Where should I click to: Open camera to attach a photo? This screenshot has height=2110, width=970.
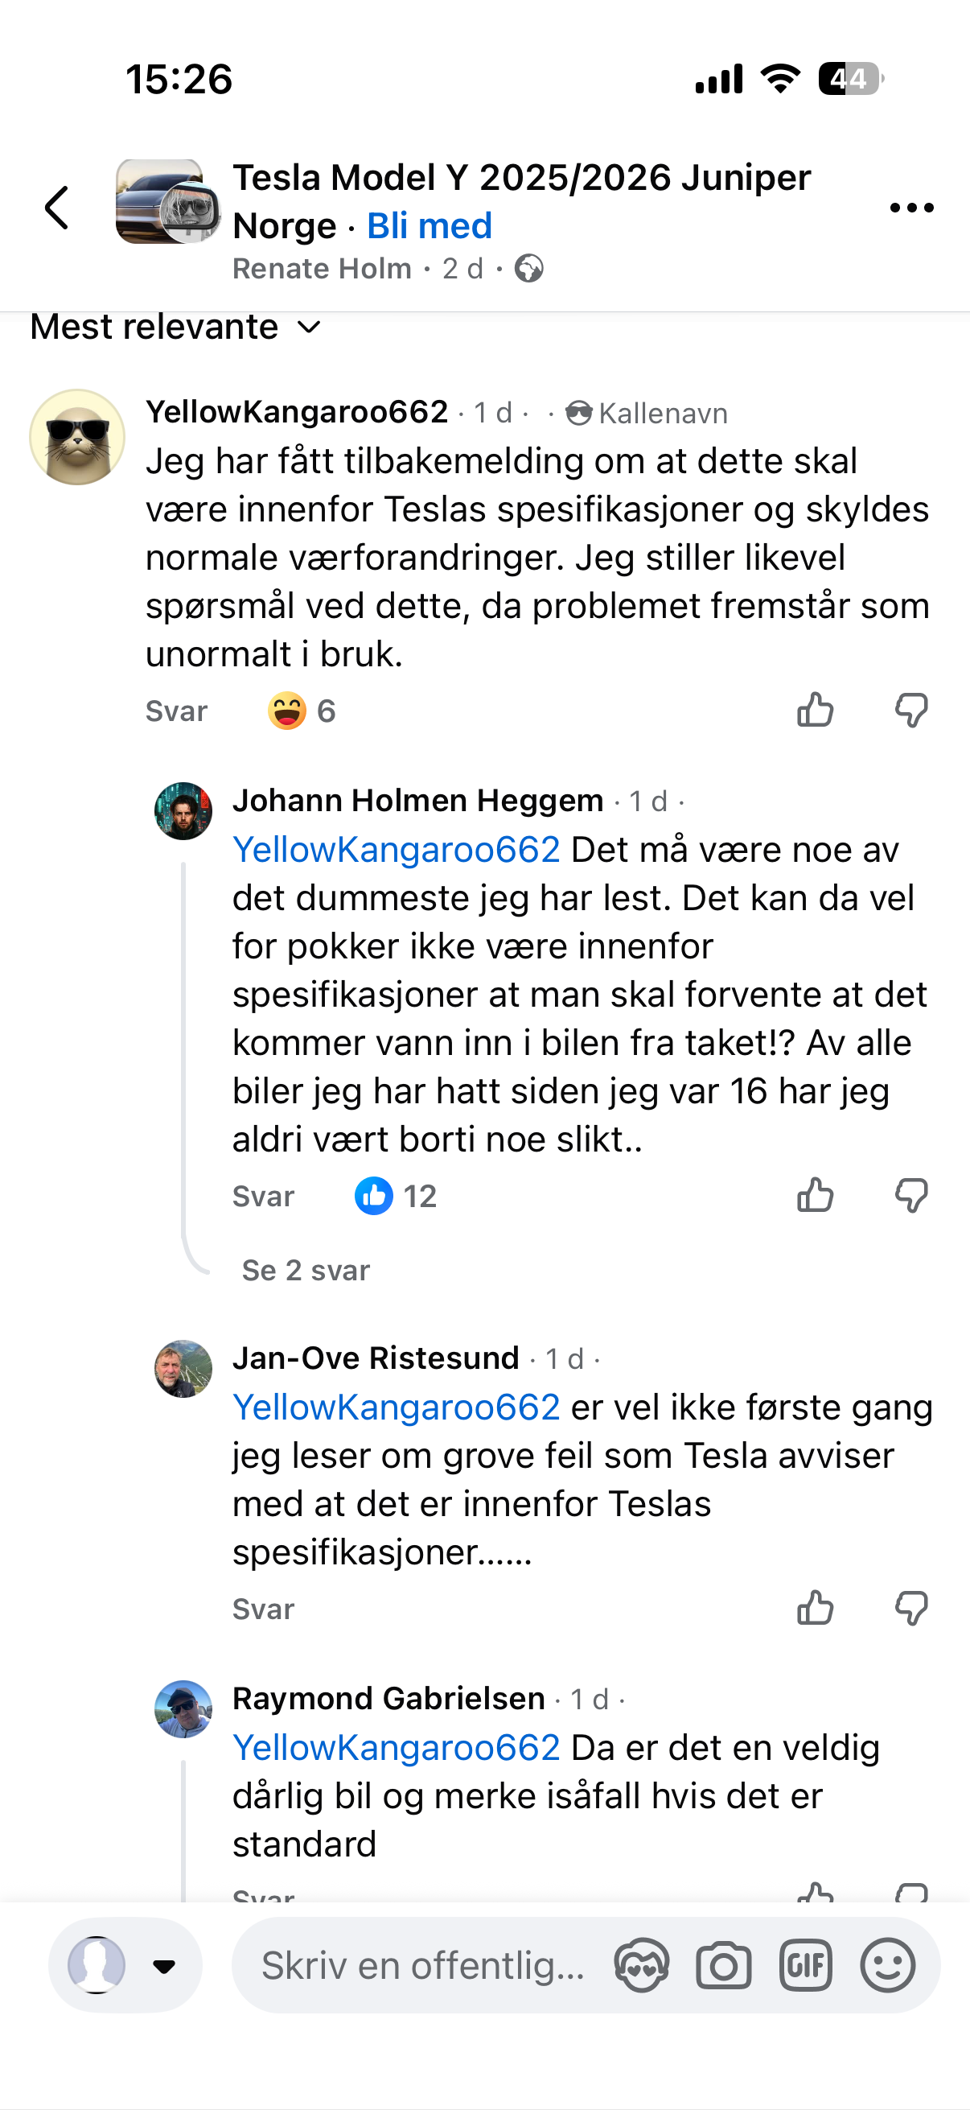click(724, 1966)
